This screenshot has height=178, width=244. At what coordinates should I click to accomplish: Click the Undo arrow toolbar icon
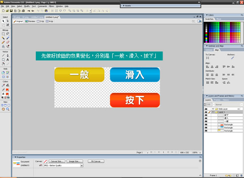29,11
